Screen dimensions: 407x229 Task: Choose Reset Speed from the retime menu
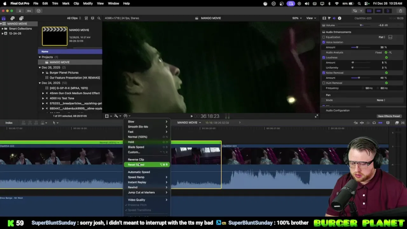coord(147,165)
